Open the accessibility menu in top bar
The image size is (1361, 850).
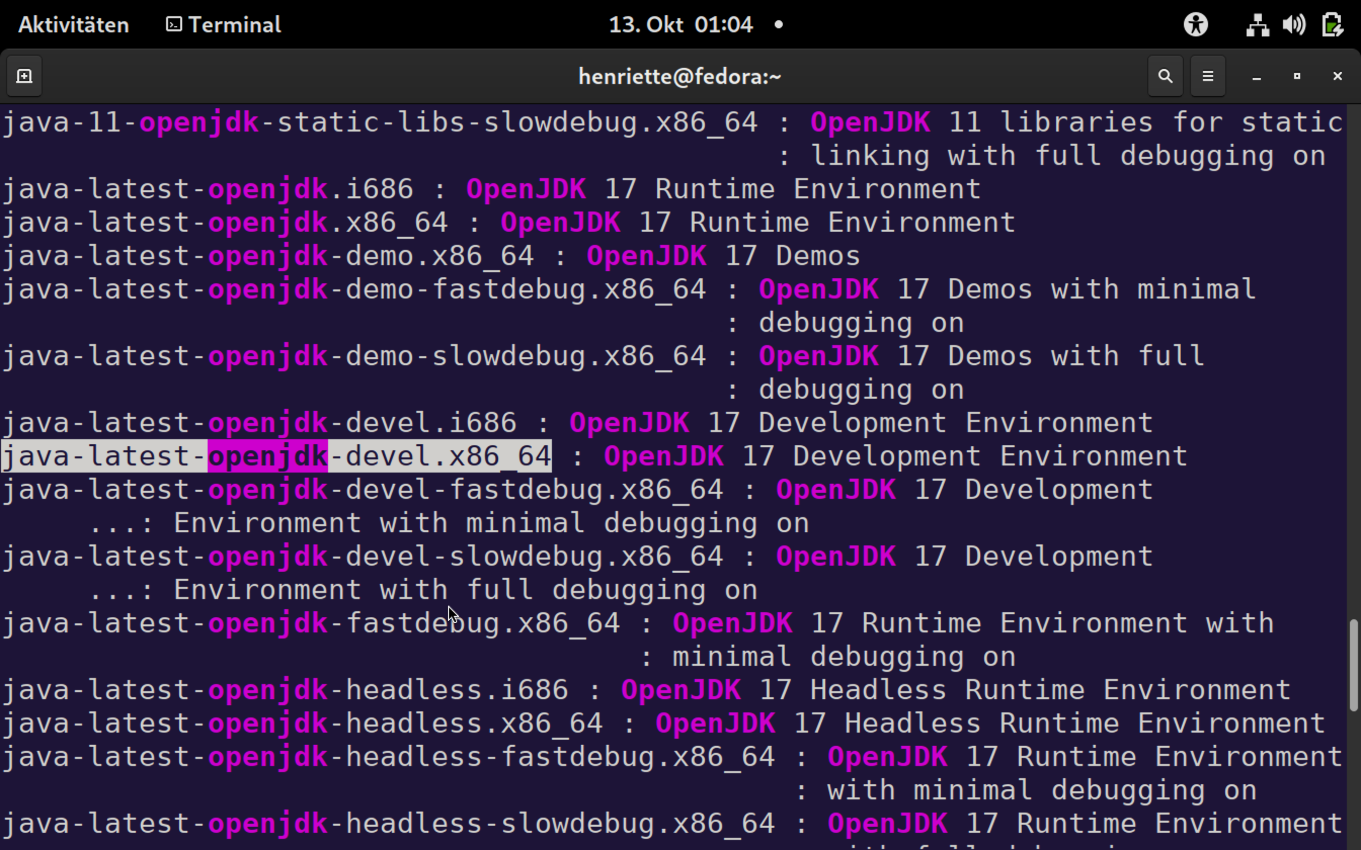click(1195, 25)
